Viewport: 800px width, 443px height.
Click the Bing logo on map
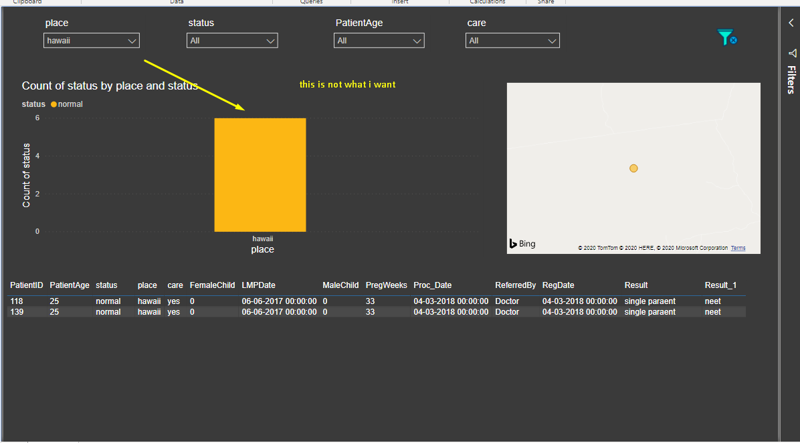[x=522, y=244]
